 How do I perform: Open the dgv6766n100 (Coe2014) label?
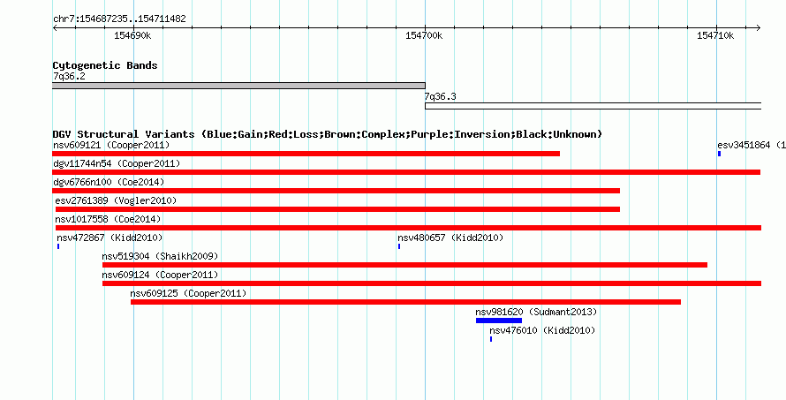pos(109,183)
